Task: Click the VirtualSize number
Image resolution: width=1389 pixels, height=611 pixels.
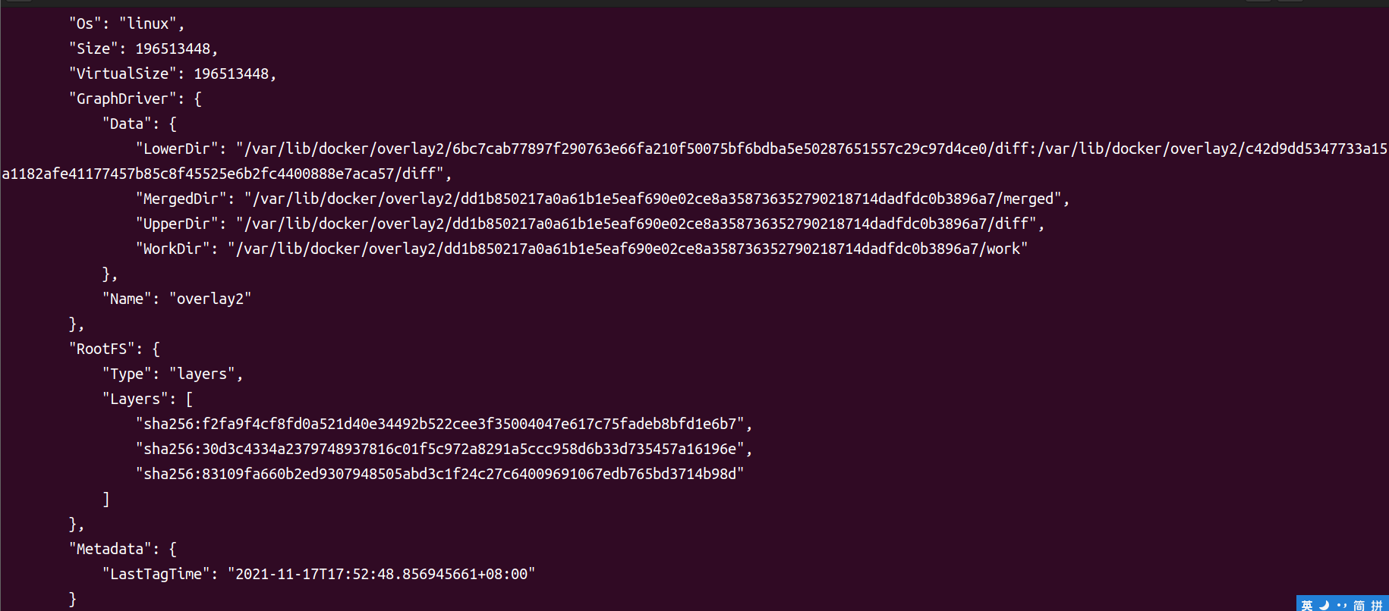Action: tap(231, 74)
